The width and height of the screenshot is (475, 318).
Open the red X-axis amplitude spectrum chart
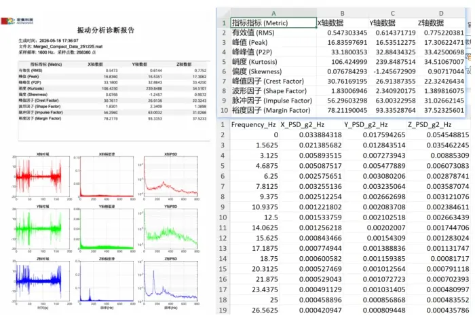click(107, 177)
